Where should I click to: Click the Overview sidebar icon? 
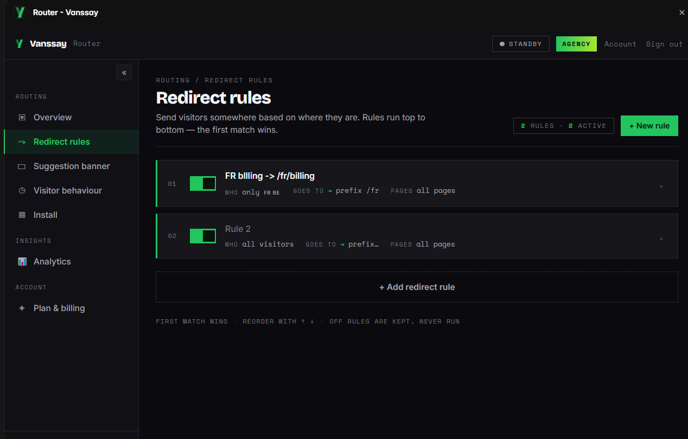click(x=22, y=117)
